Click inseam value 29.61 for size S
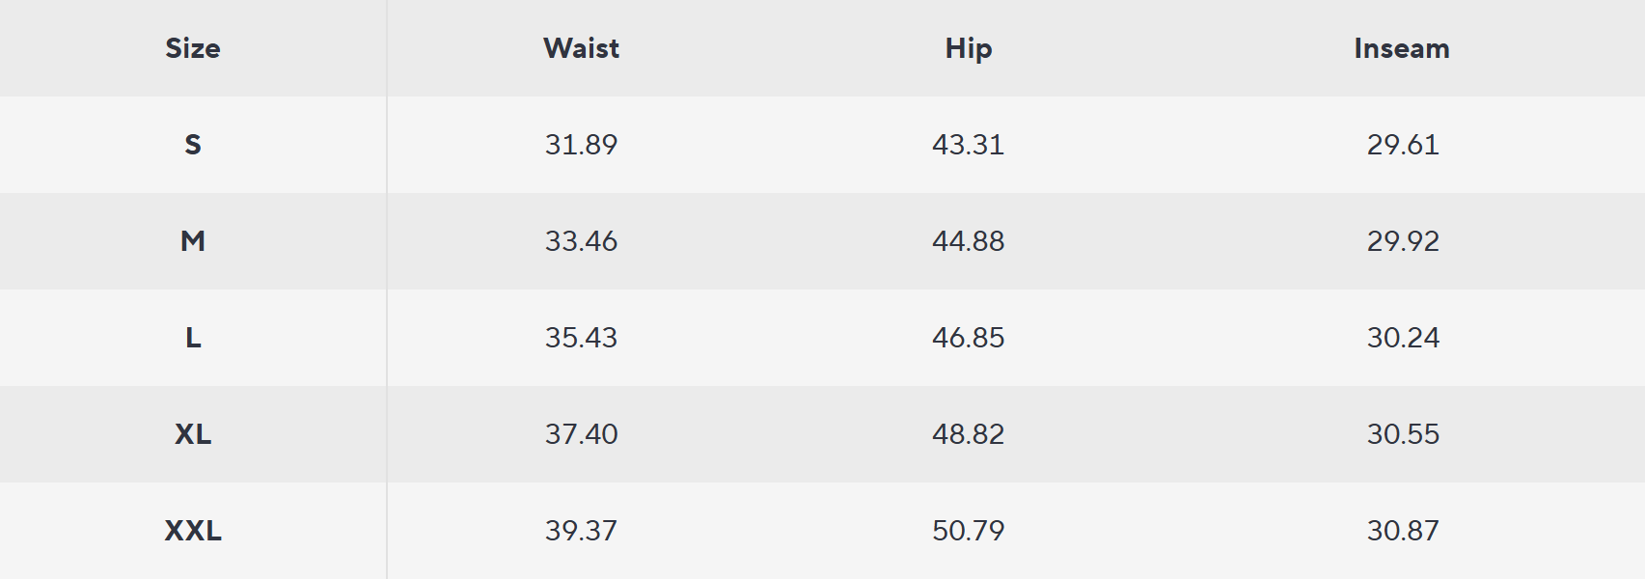The height and width of the screenshot is (579, 1645). coord(1403,145)
